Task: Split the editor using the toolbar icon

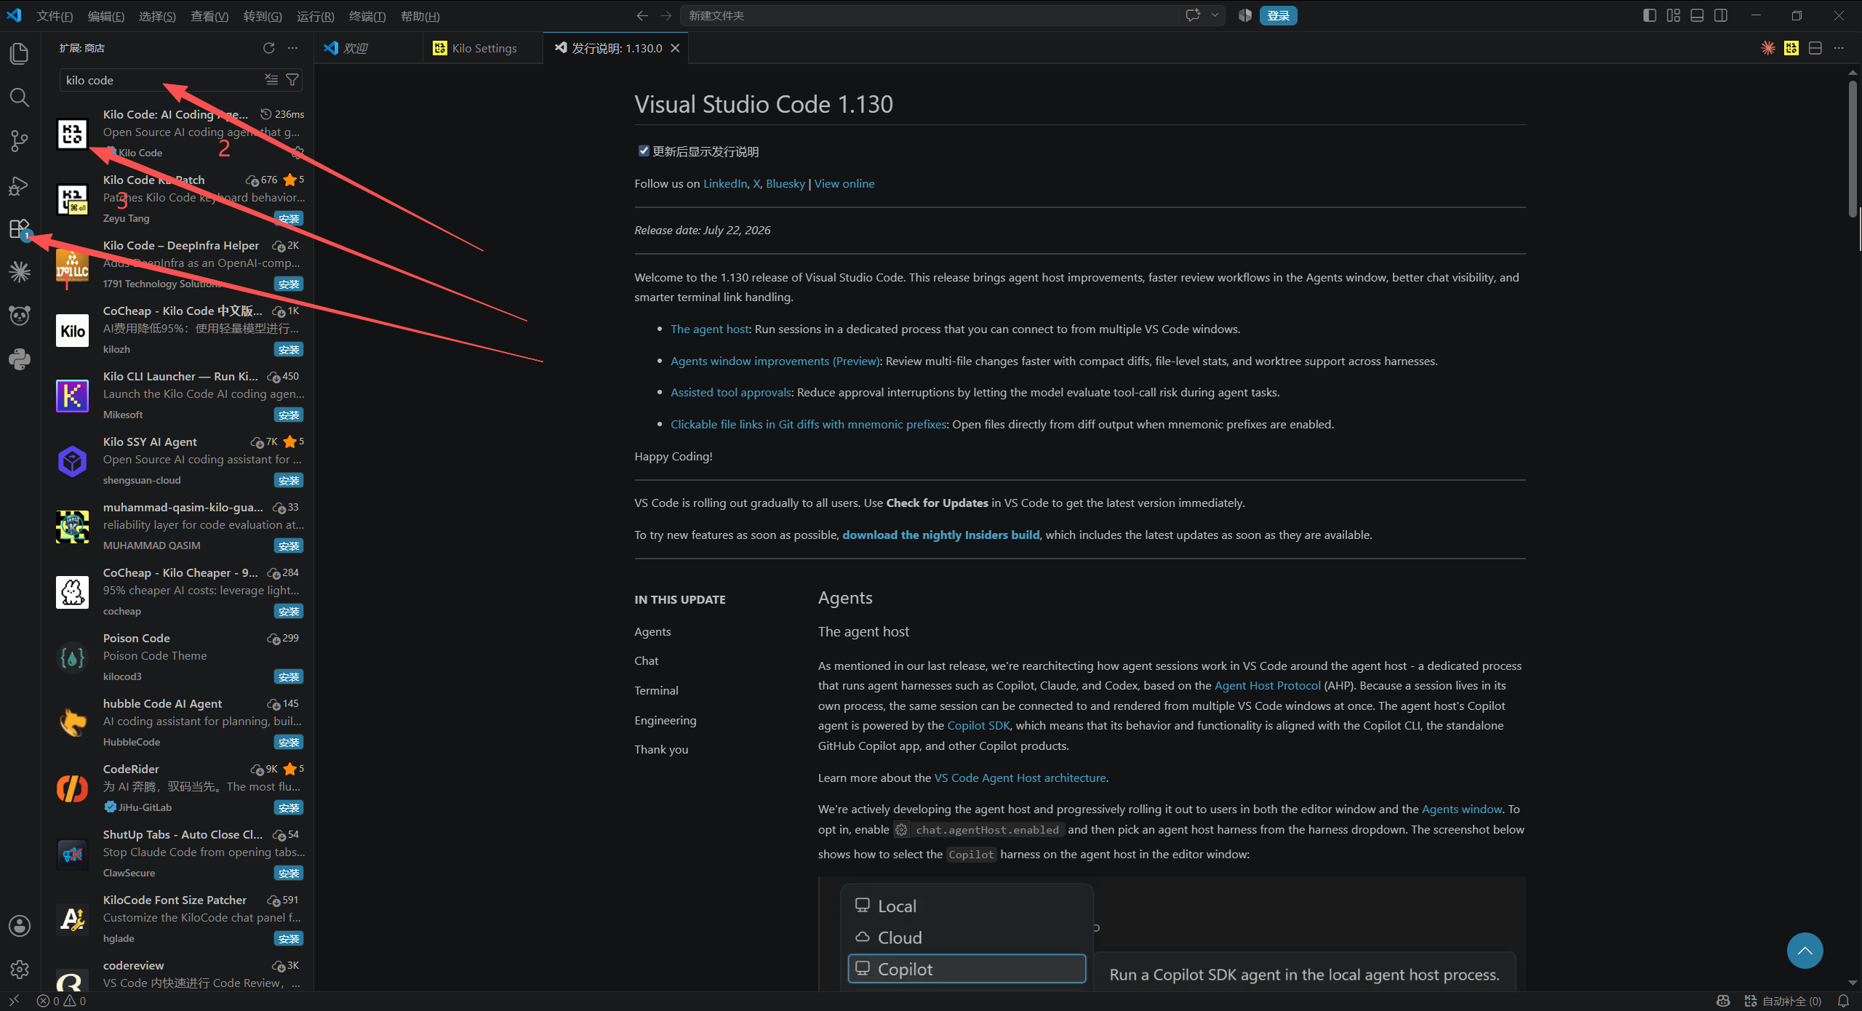Action: click(1815, 48)
